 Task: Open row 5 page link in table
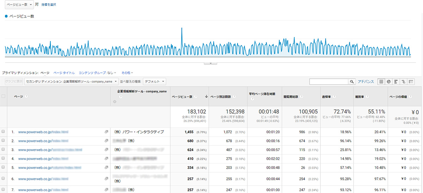49,167
